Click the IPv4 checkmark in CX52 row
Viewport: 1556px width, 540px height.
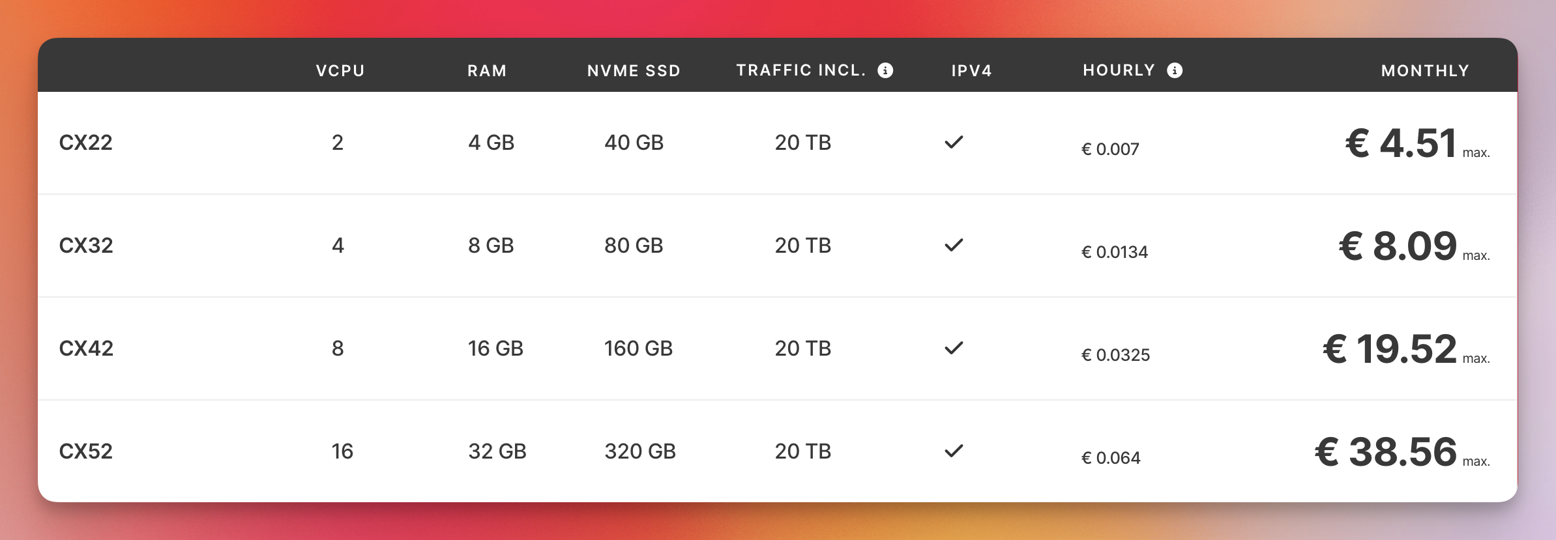click(x=954, y=451)
